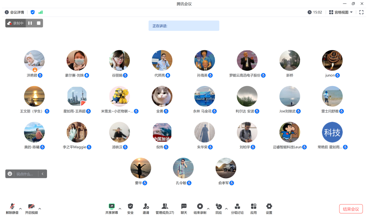Click muted mic icon beside 洪艳君
The height and width of the screenshot is (218, 368).
[x=40, y=75]
